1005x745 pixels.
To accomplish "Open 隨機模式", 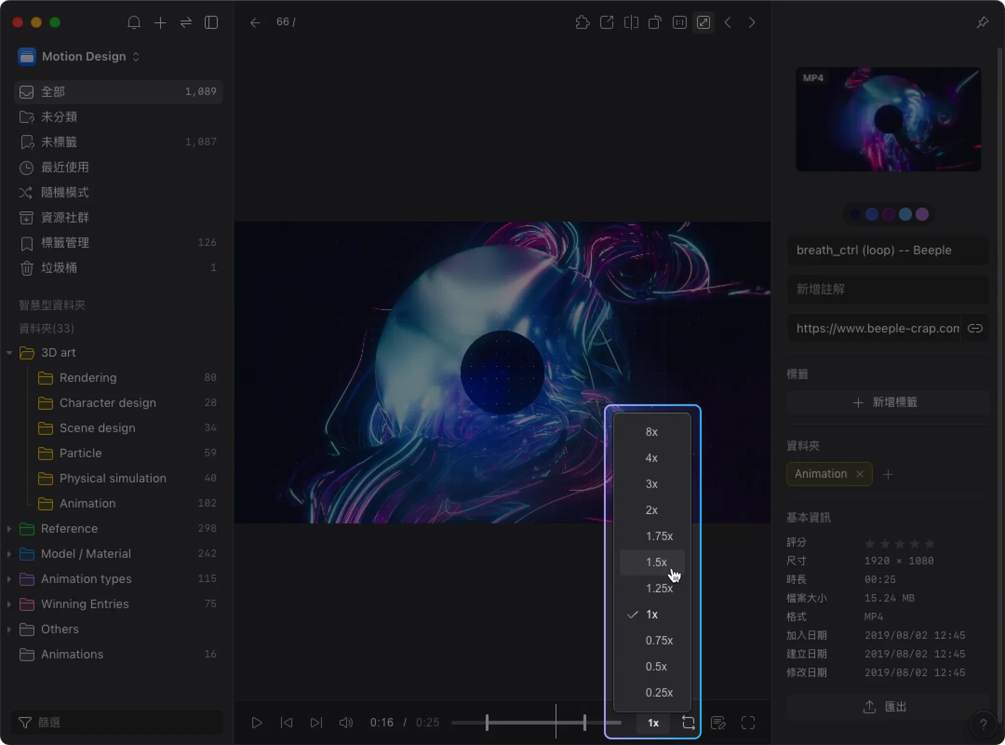I will coord(118,192).
